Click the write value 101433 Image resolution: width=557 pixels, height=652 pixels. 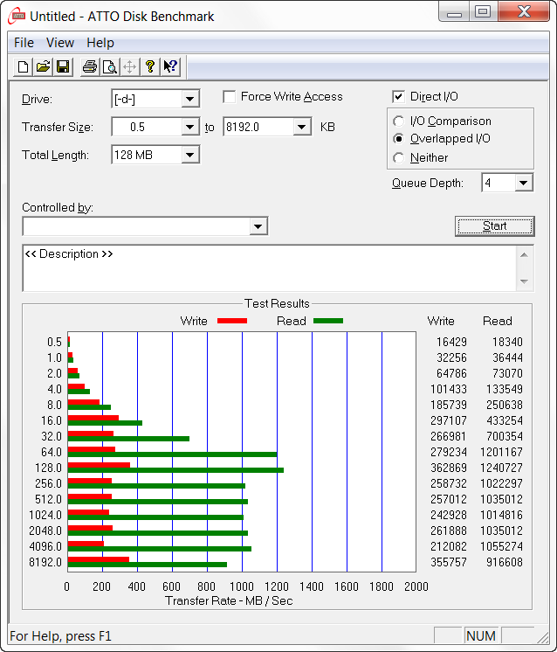[x=449, y=389]
